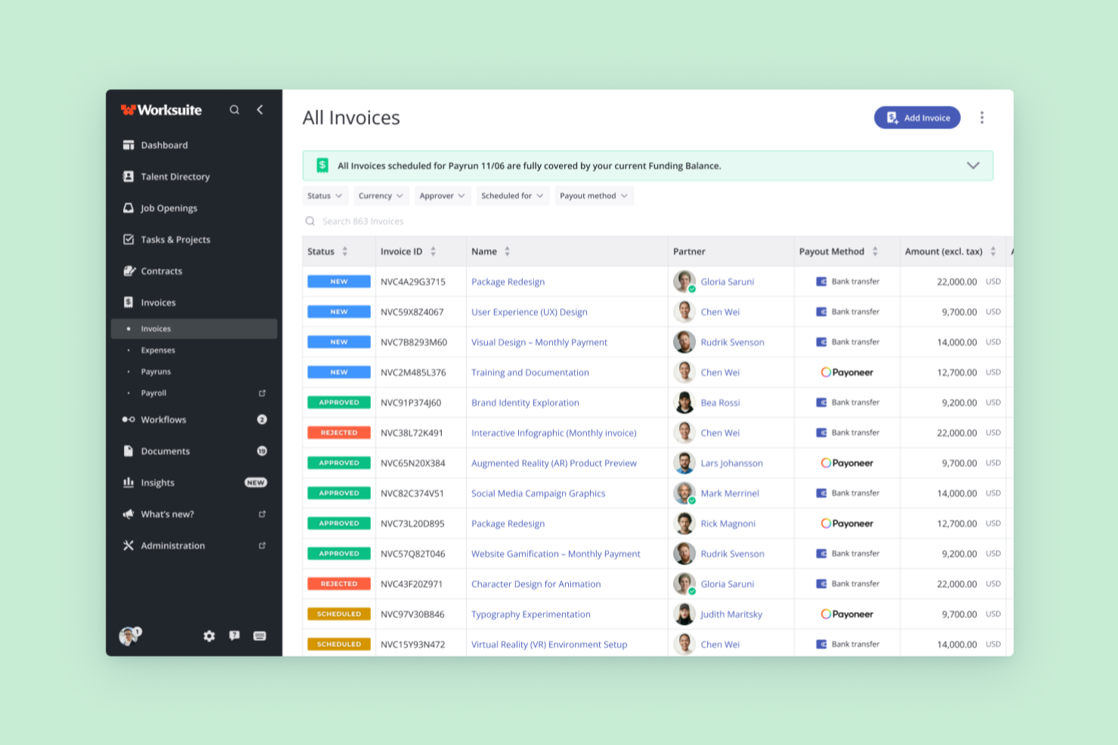The image size is (1118, 745).
Task: Open Character Design for Animation link
Action: pos(536,583)
